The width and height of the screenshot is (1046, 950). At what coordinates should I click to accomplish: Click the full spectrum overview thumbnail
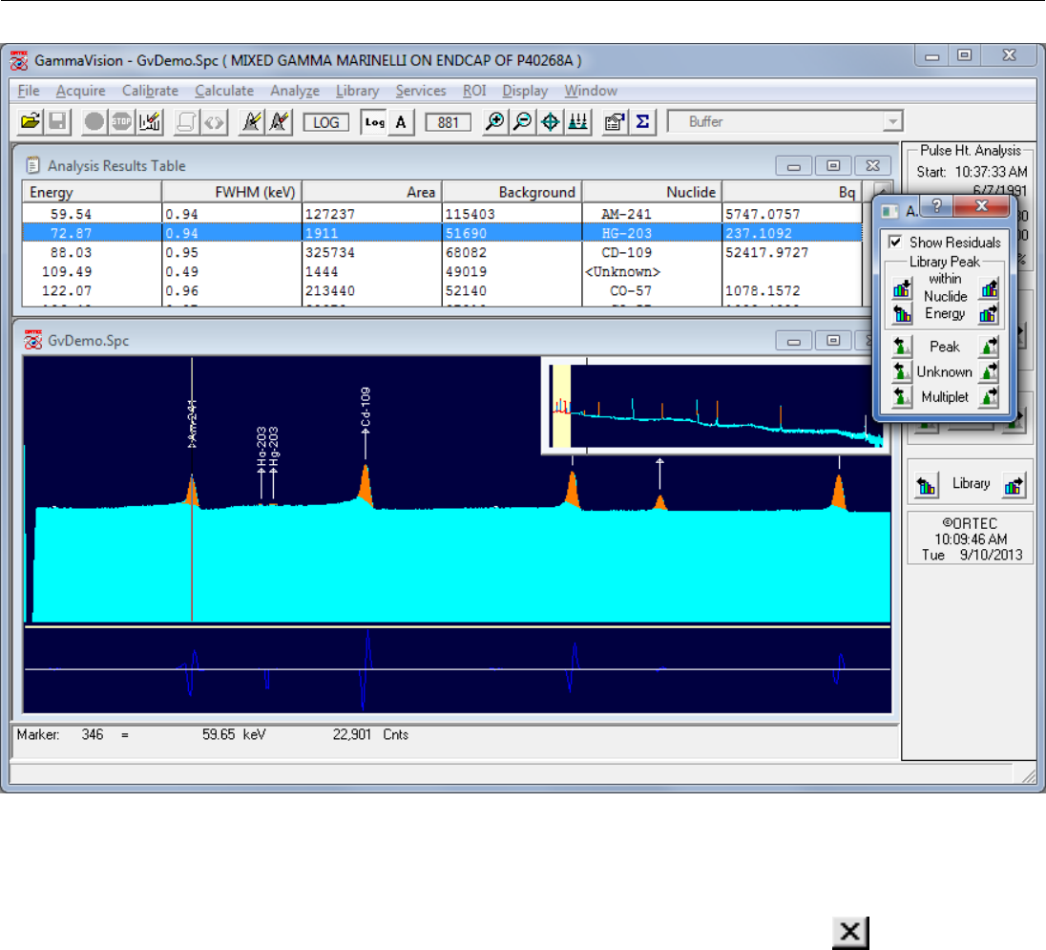pos(716,406)
